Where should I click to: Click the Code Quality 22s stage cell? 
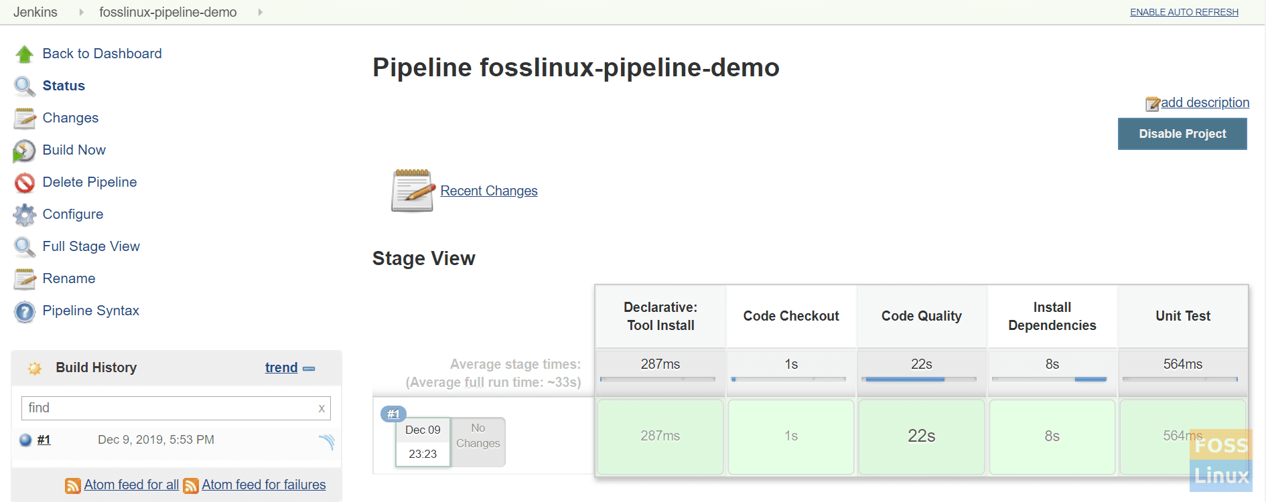point(922,436)
